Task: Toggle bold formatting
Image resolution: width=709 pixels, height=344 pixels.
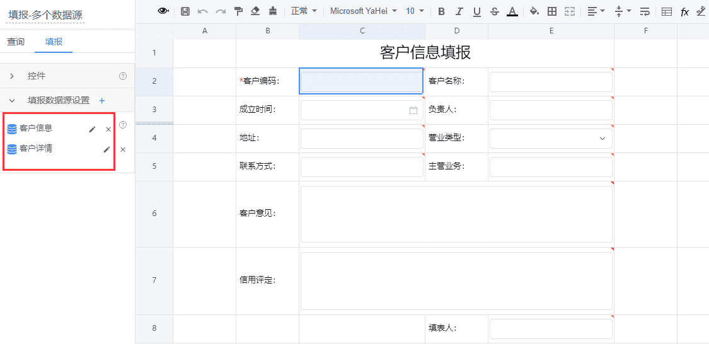Action: point(441,11)
